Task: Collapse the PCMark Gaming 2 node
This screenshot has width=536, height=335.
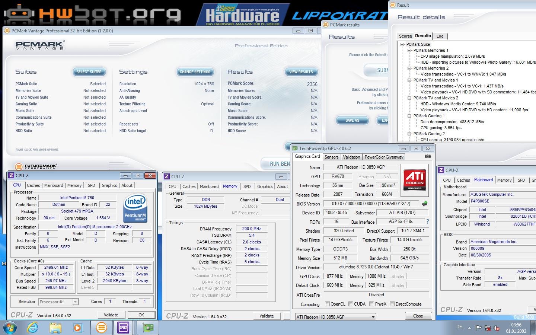Action: click(x=409, y=134)
